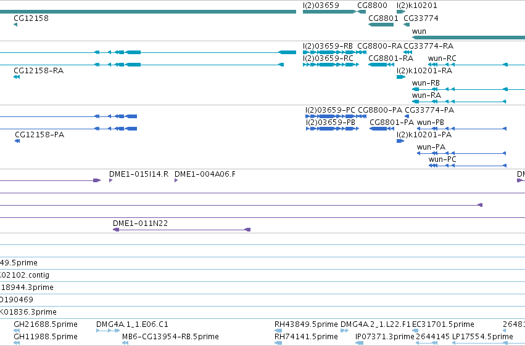Select the 18944.3prime alignment label
Image resolution: width=525 pixels, height=346 pixels.
[27, 288]
